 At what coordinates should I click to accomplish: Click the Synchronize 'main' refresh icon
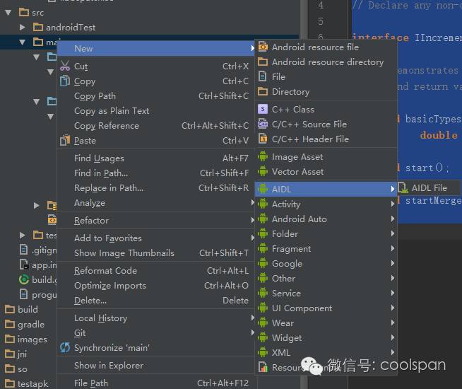(65, 347)
